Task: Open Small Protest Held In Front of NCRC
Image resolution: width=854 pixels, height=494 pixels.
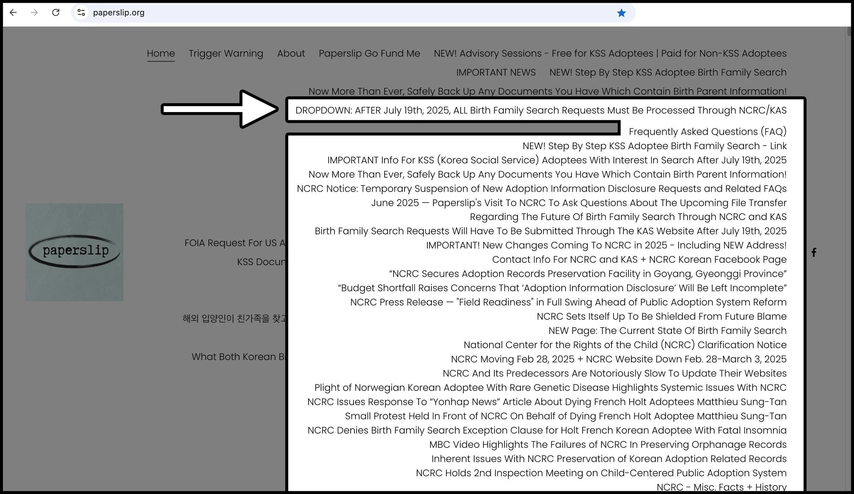Action: (x=566, y=416)
